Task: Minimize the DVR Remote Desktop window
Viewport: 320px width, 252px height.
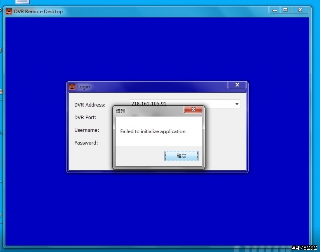Action: point(275,10)
